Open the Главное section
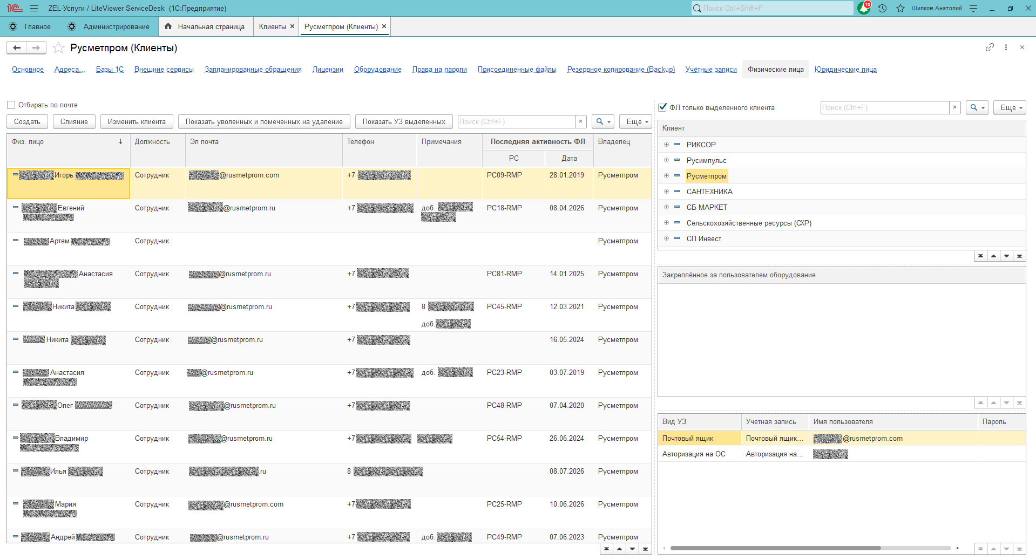Viewport: 1036px width, 560px height. click(x=30, y=26)
